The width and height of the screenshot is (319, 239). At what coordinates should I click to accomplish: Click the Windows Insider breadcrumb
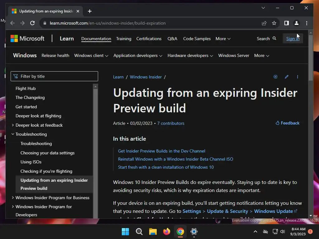coord(146,77)
